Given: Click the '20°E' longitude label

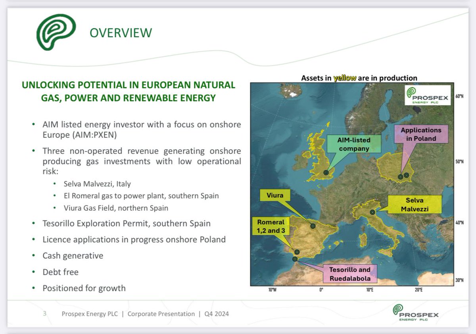Looking at the screenshot, I should tap(418, 290).
